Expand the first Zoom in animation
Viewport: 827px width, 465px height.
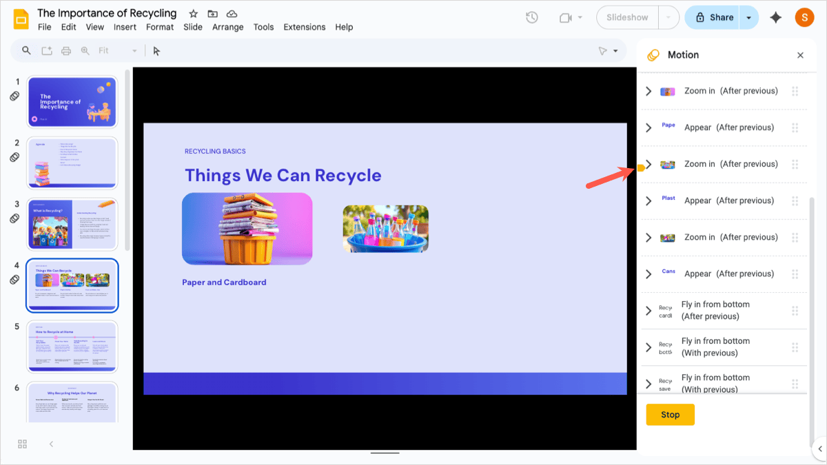(649, 91)
